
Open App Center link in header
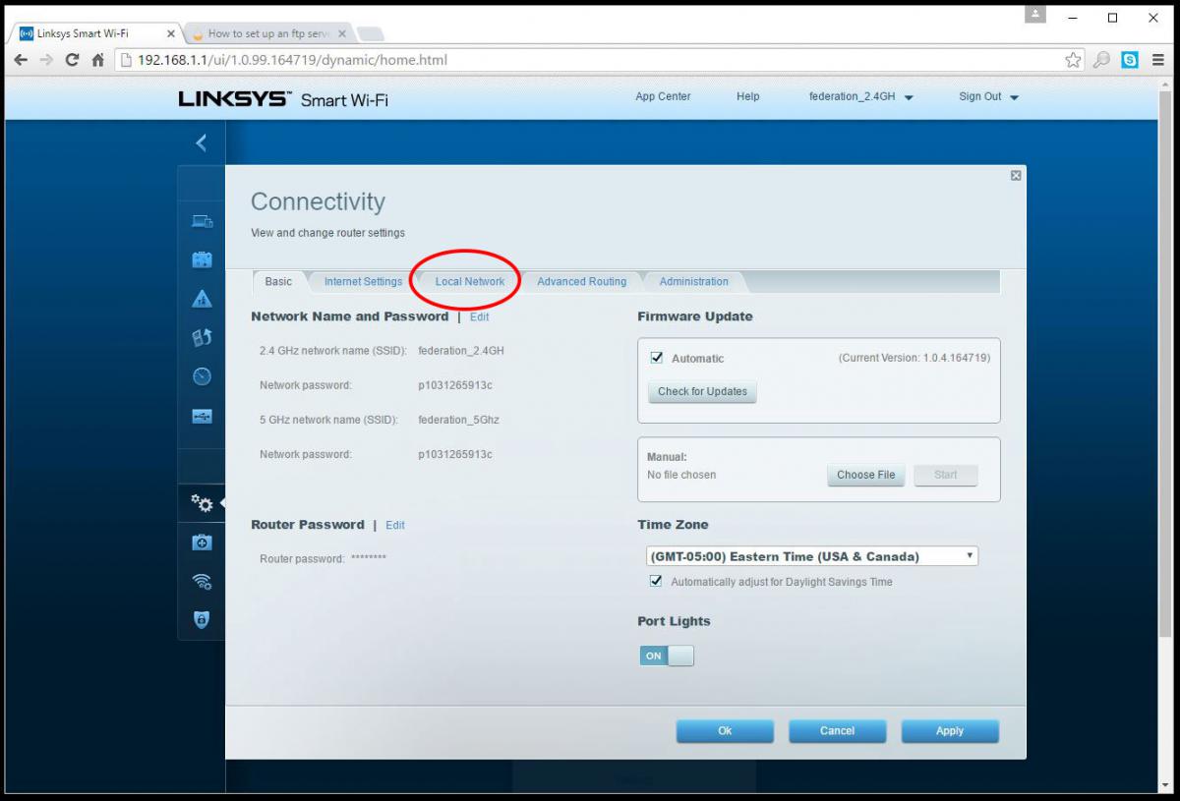point(663,96)
